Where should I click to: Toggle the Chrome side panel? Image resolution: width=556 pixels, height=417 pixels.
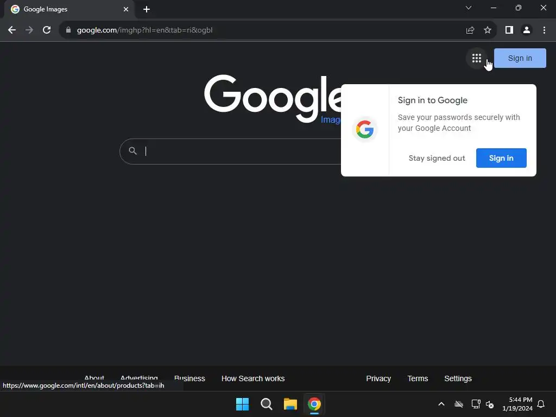coord(509,30)
